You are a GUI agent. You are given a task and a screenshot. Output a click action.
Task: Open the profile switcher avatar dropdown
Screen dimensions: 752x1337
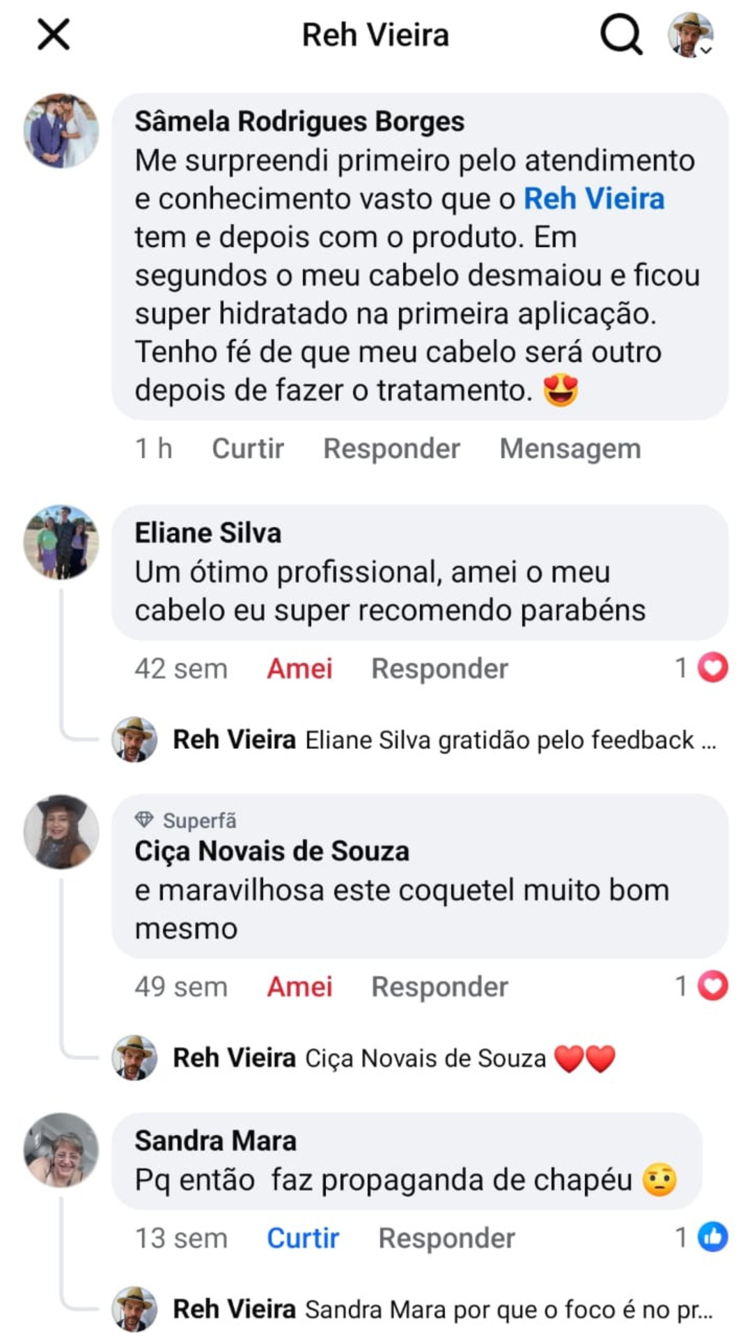click(x=691, y=34)
